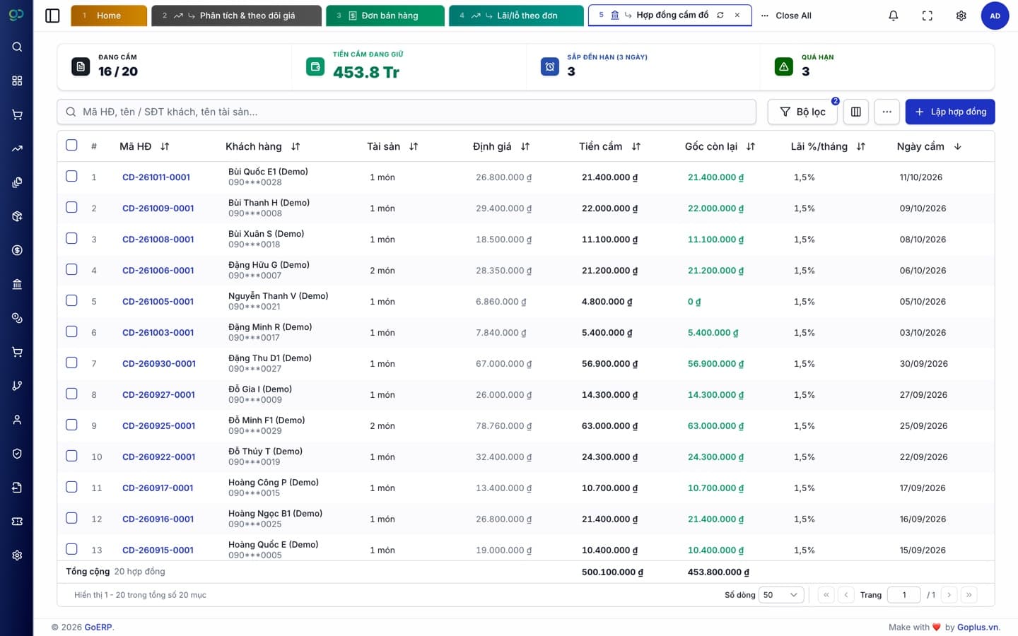The height and width of the screenshot is (636, 1018).
Task: Click the column layout icon button
Action: [855, 112]
